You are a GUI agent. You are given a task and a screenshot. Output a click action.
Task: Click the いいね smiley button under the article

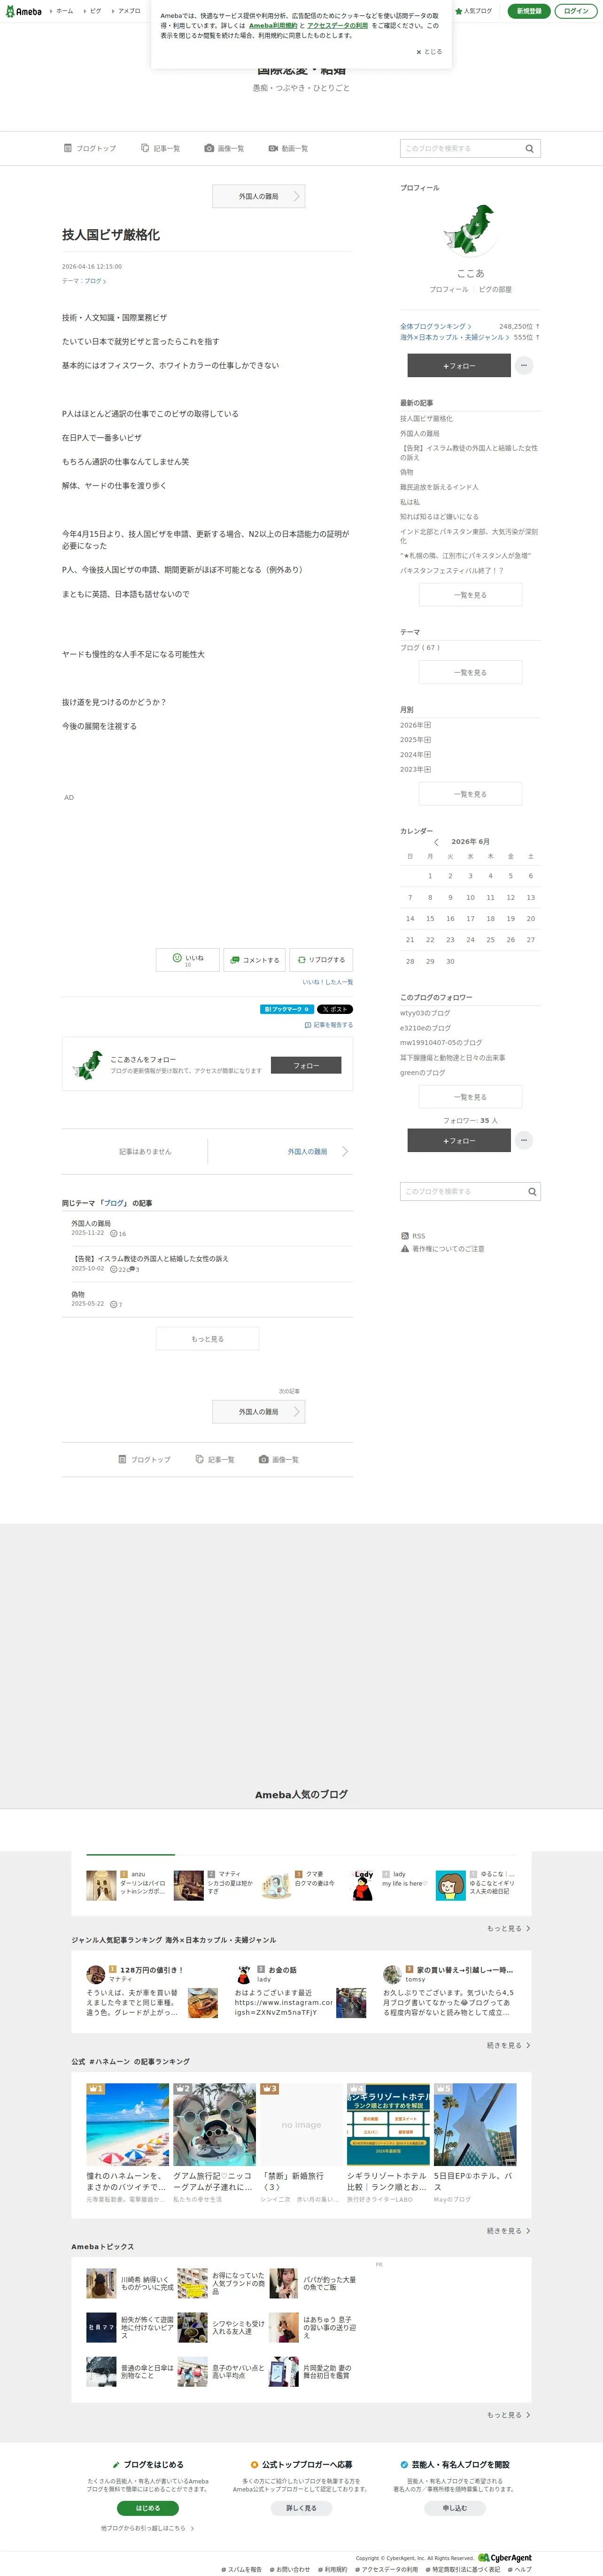coord(188,960)
